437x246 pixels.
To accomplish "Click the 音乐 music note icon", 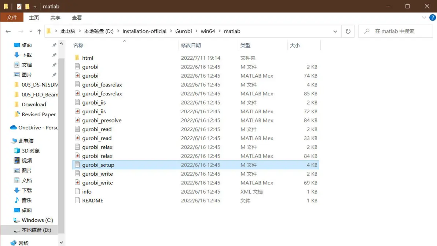I will click(x=17, y=200).
